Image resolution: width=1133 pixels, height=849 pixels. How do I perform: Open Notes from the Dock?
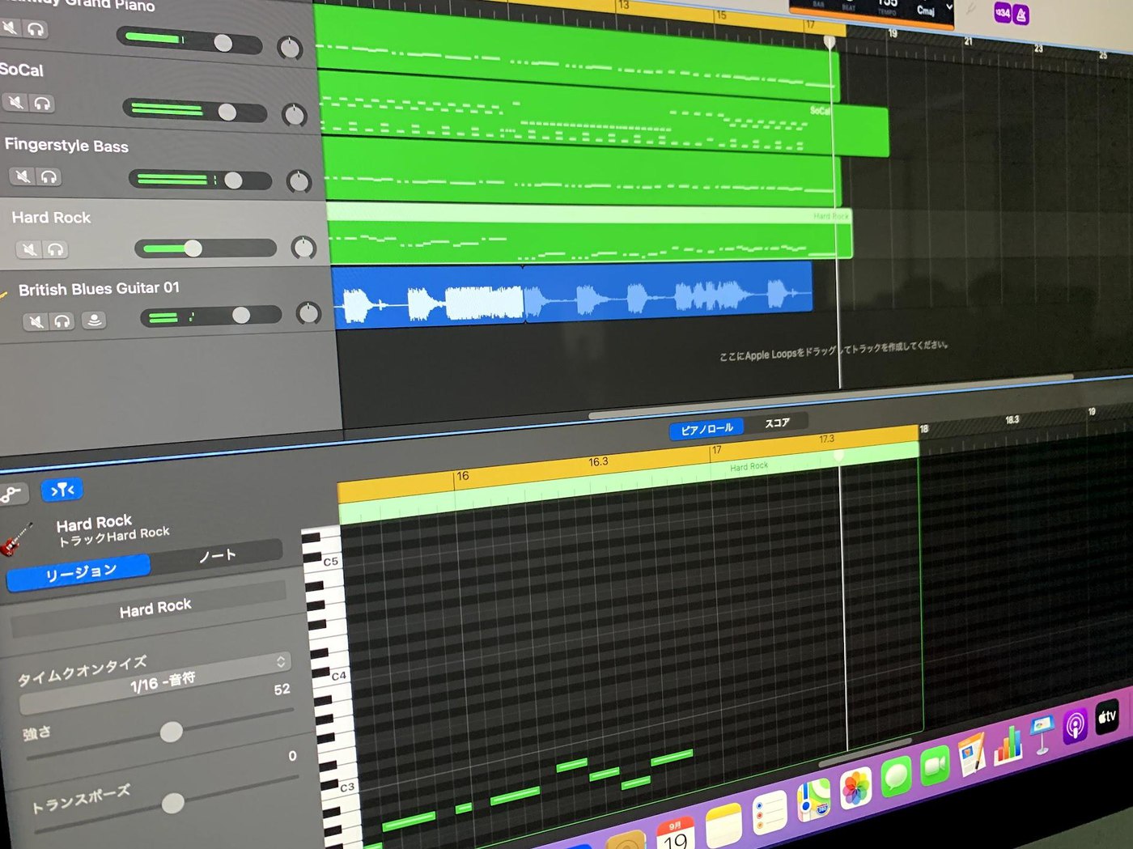723,826
